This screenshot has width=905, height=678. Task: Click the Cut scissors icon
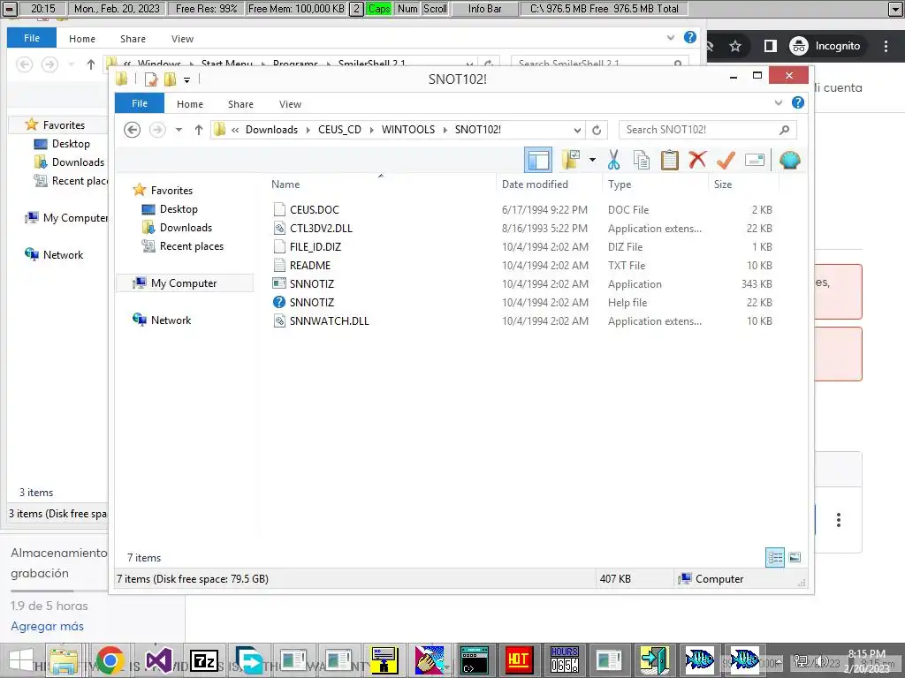point(613,160)
